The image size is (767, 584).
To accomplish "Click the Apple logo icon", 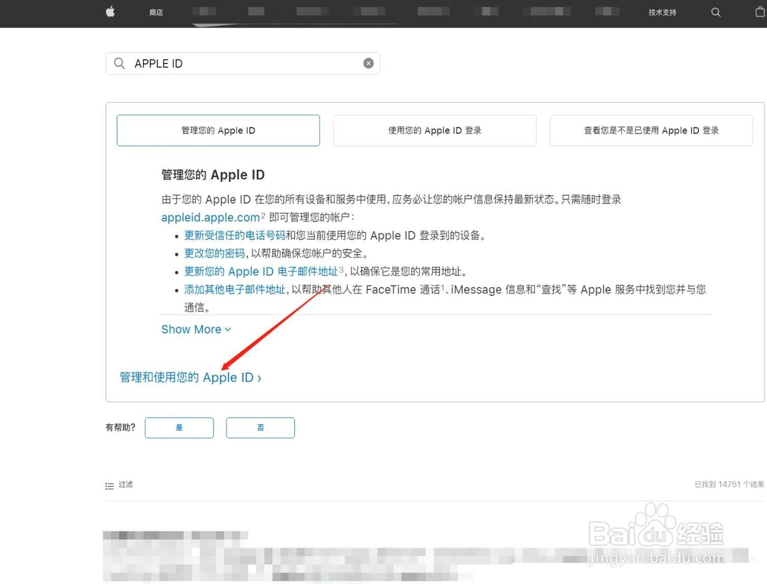I will coord(110,12).
